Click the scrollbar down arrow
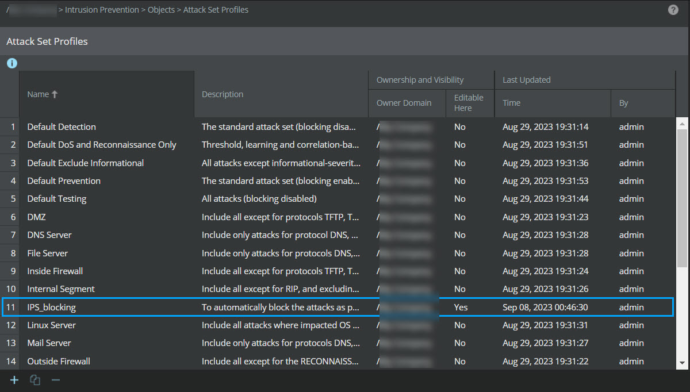The height and width of the screenshot is (392, 690). [x=681, y=363]
